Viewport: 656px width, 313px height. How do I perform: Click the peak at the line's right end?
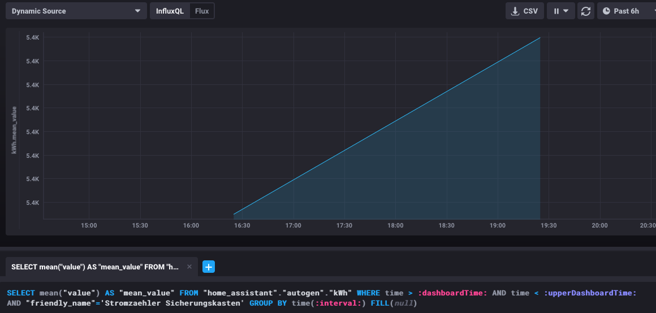(x=540, y=38)
